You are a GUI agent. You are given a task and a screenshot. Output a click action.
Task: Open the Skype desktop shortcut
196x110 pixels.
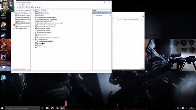point(3,78)
